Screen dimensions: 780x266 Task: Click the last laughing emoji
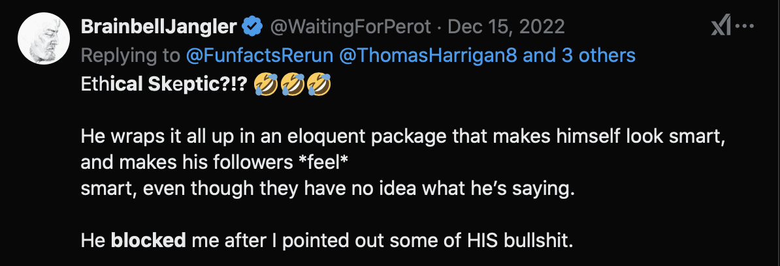319,84
